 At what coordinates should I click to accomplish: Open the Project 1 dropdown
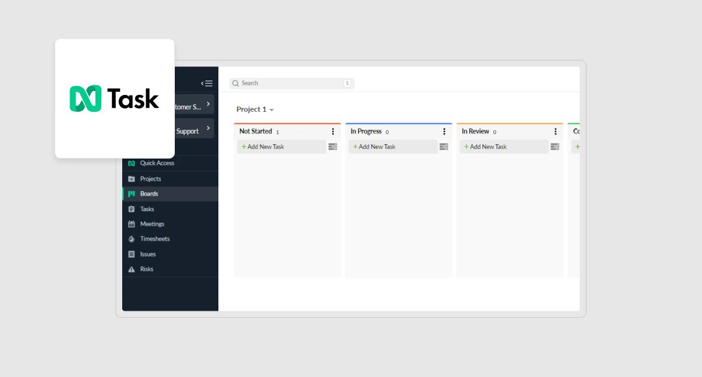255,109
